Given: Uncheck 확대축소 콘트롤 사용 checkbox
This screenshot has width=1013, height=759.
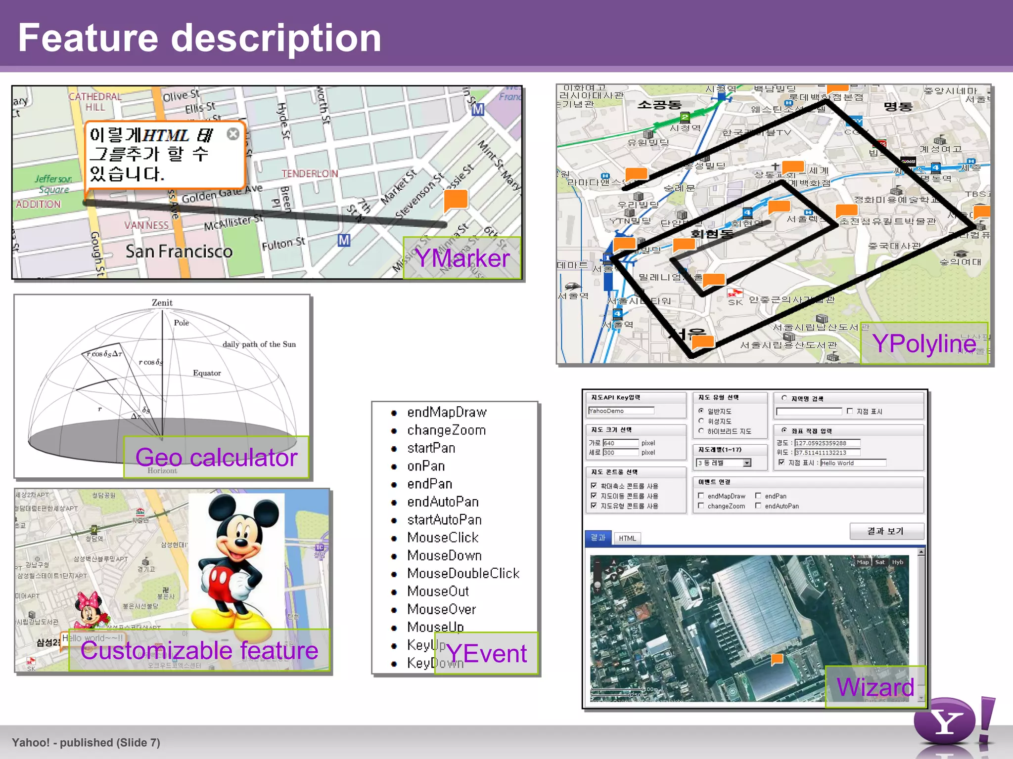Looking at the screenshot, I should (594, 486).
